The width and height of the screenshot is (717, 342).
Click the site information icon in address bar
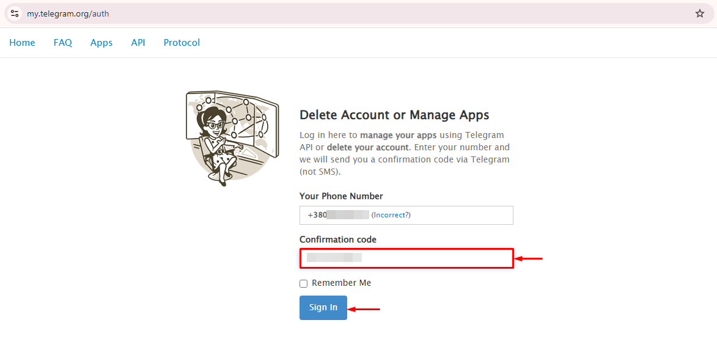coord(14,13)
